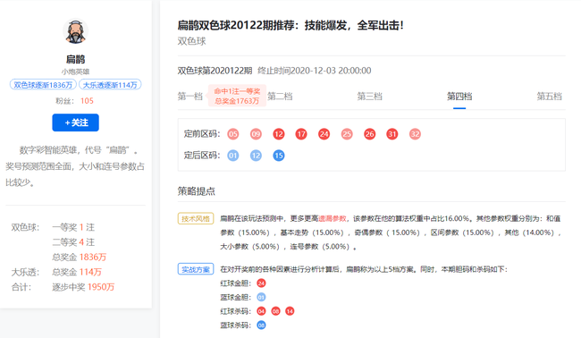
Task: Switch to the 第一档 tab
Action: point(189,97)
